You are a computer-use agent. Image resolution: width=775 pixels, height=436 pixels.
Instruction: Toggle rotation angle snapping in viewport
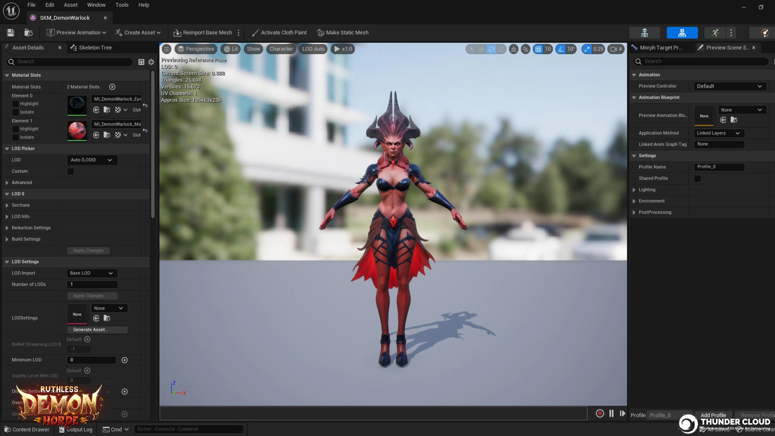tap(561, 49)
